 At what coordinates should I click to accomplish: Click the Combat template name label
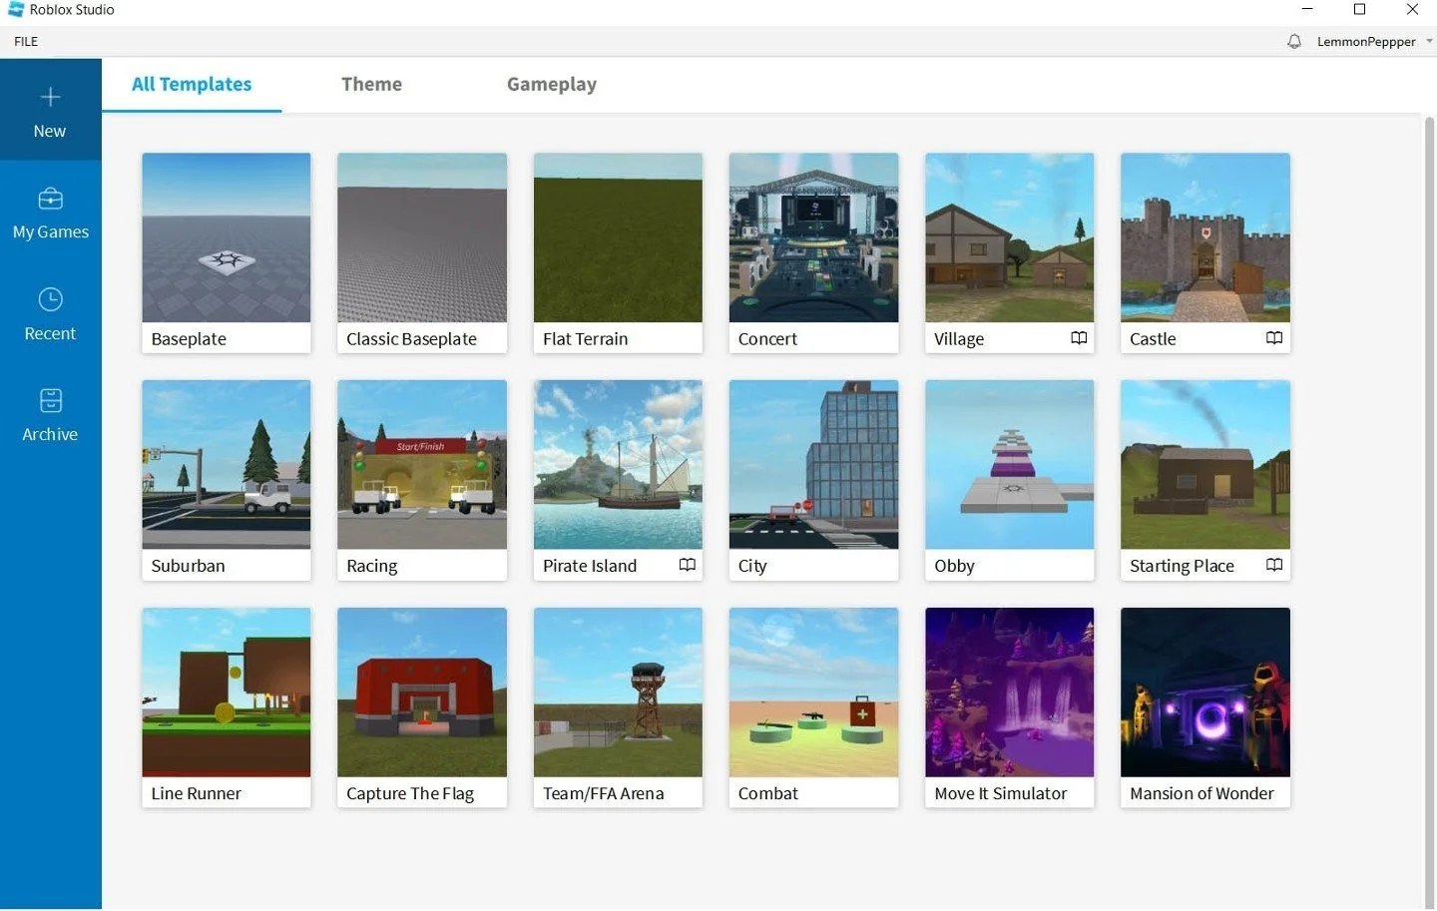(x=768, y=793)
